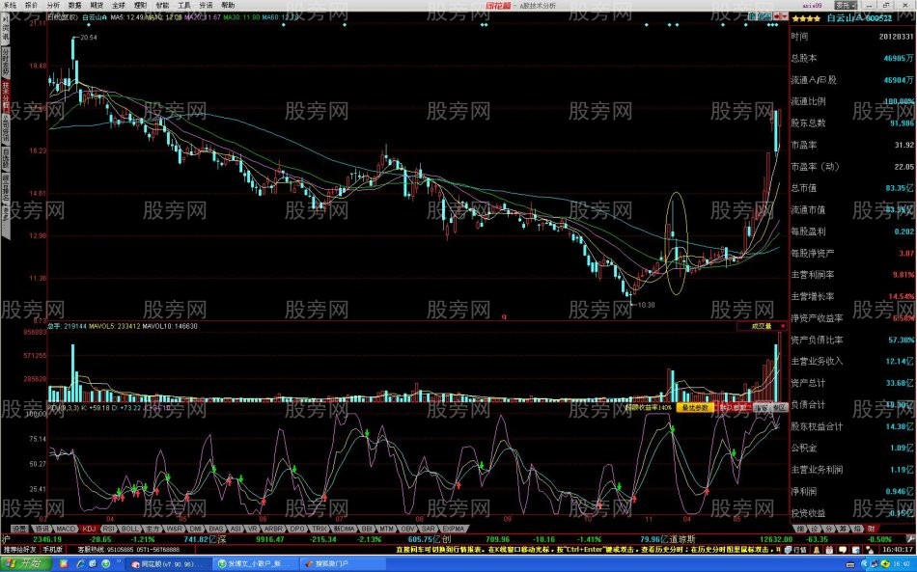Switch to BOLL indicator tab

pos(129,529)
